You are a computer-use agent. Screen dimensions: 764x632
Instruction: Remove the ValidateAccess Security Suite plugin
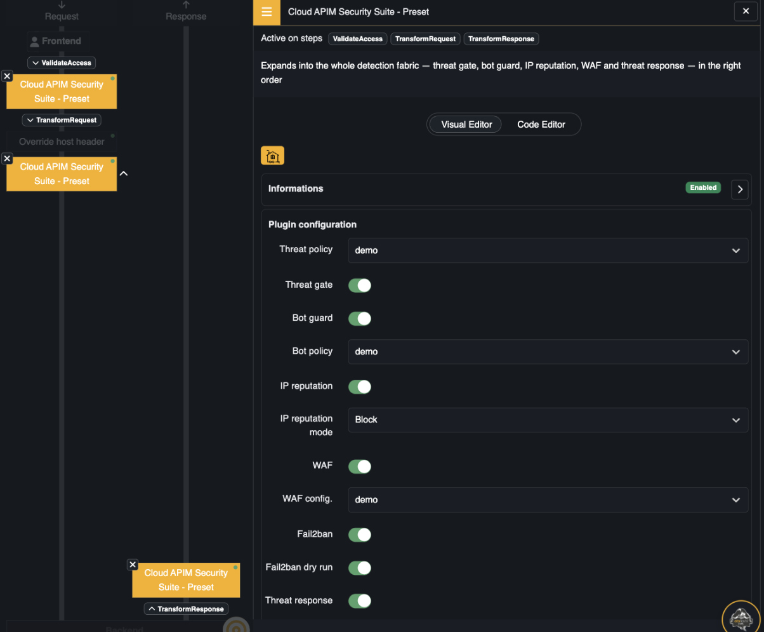7,76
